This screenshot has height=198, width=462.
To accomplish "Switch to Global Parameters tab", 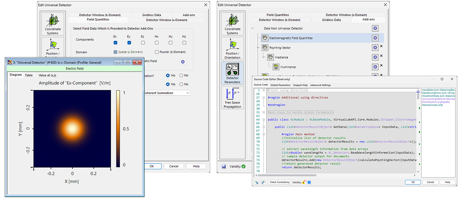I will [280, 85].
